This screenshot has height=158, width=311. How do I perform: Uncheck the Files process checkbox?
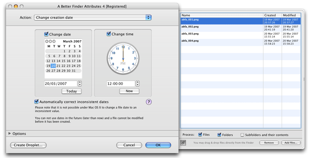(x=200, y=135)
